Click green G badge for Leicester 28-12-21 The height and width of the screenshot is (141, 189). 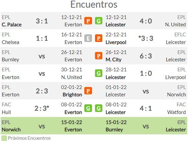point(99,73)
